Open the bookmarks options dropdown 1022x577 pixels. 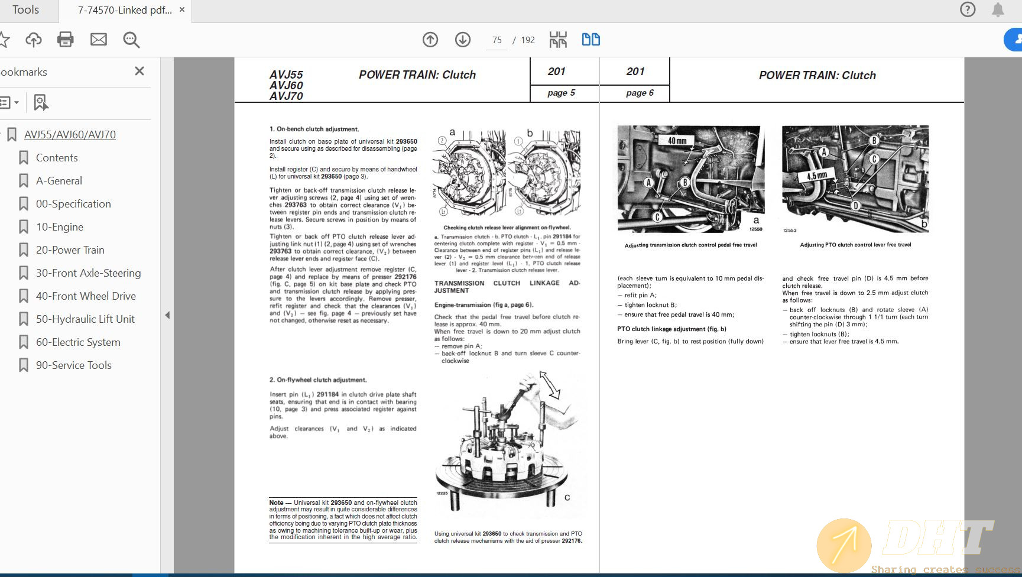tap(9, 102)
